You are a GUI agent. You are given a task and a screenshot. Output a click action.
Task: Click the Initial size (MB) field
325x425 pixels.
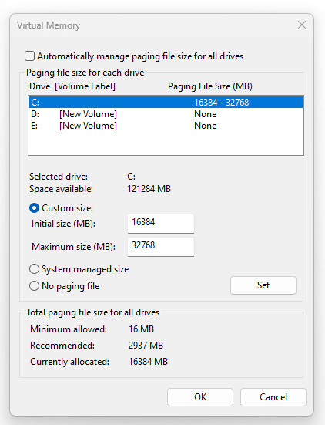tap(161, 224)
